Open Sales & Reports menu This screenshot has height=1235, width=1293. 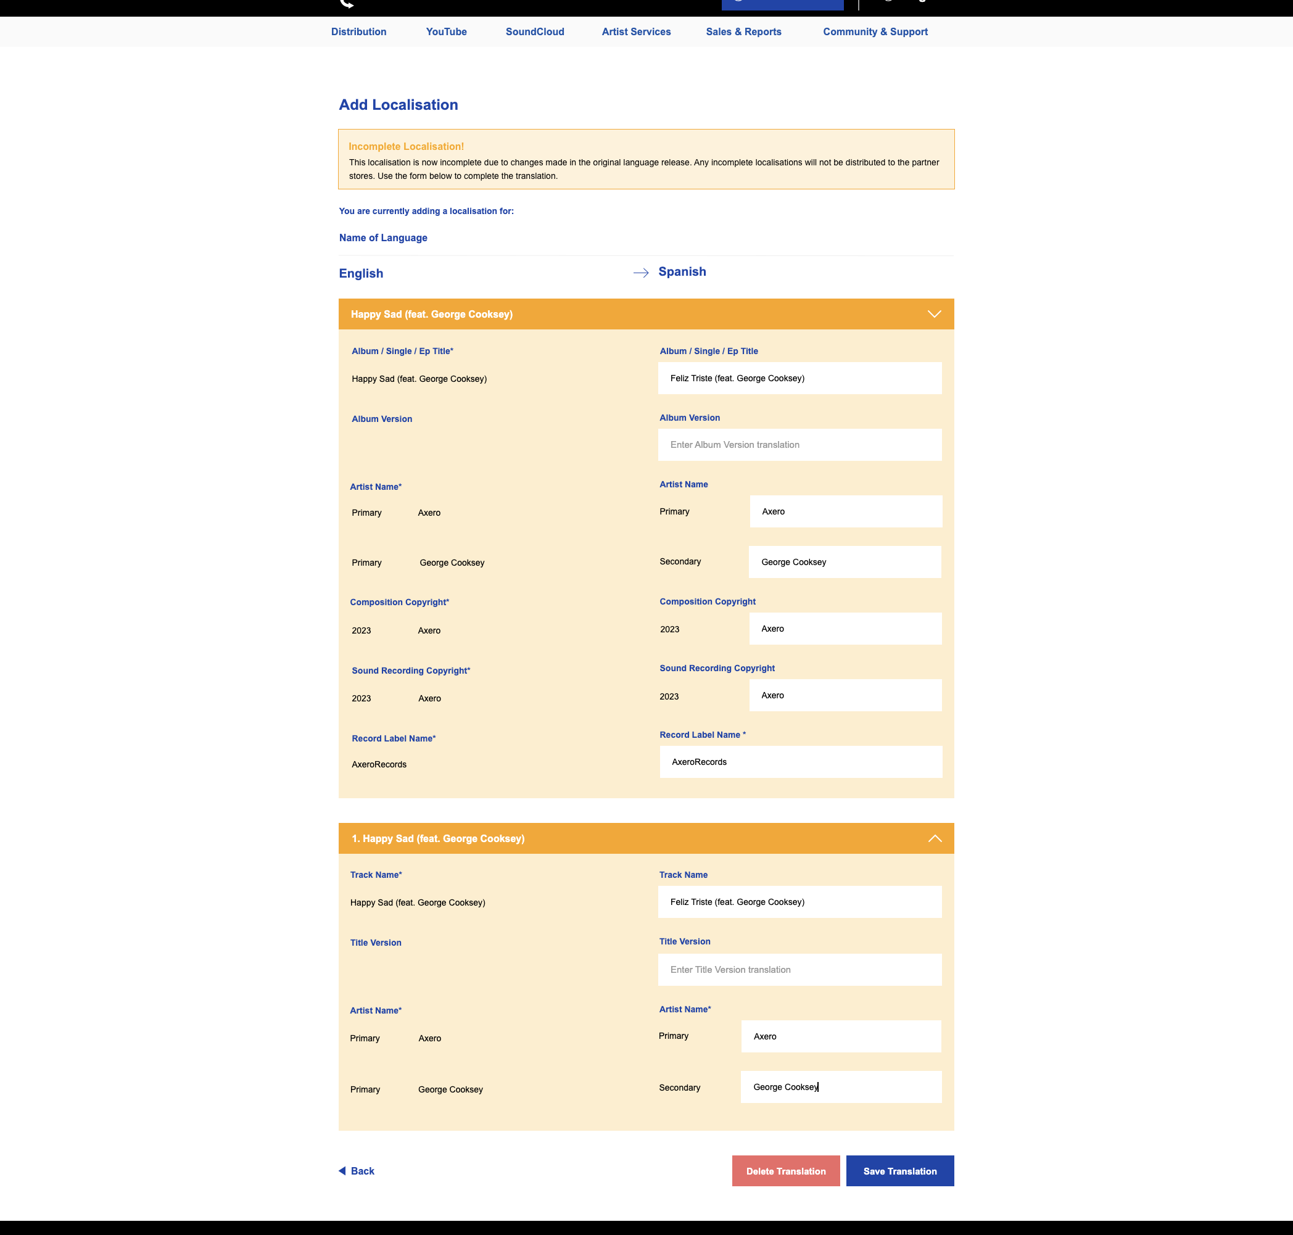pyautogui.click(x=743, y=31)
